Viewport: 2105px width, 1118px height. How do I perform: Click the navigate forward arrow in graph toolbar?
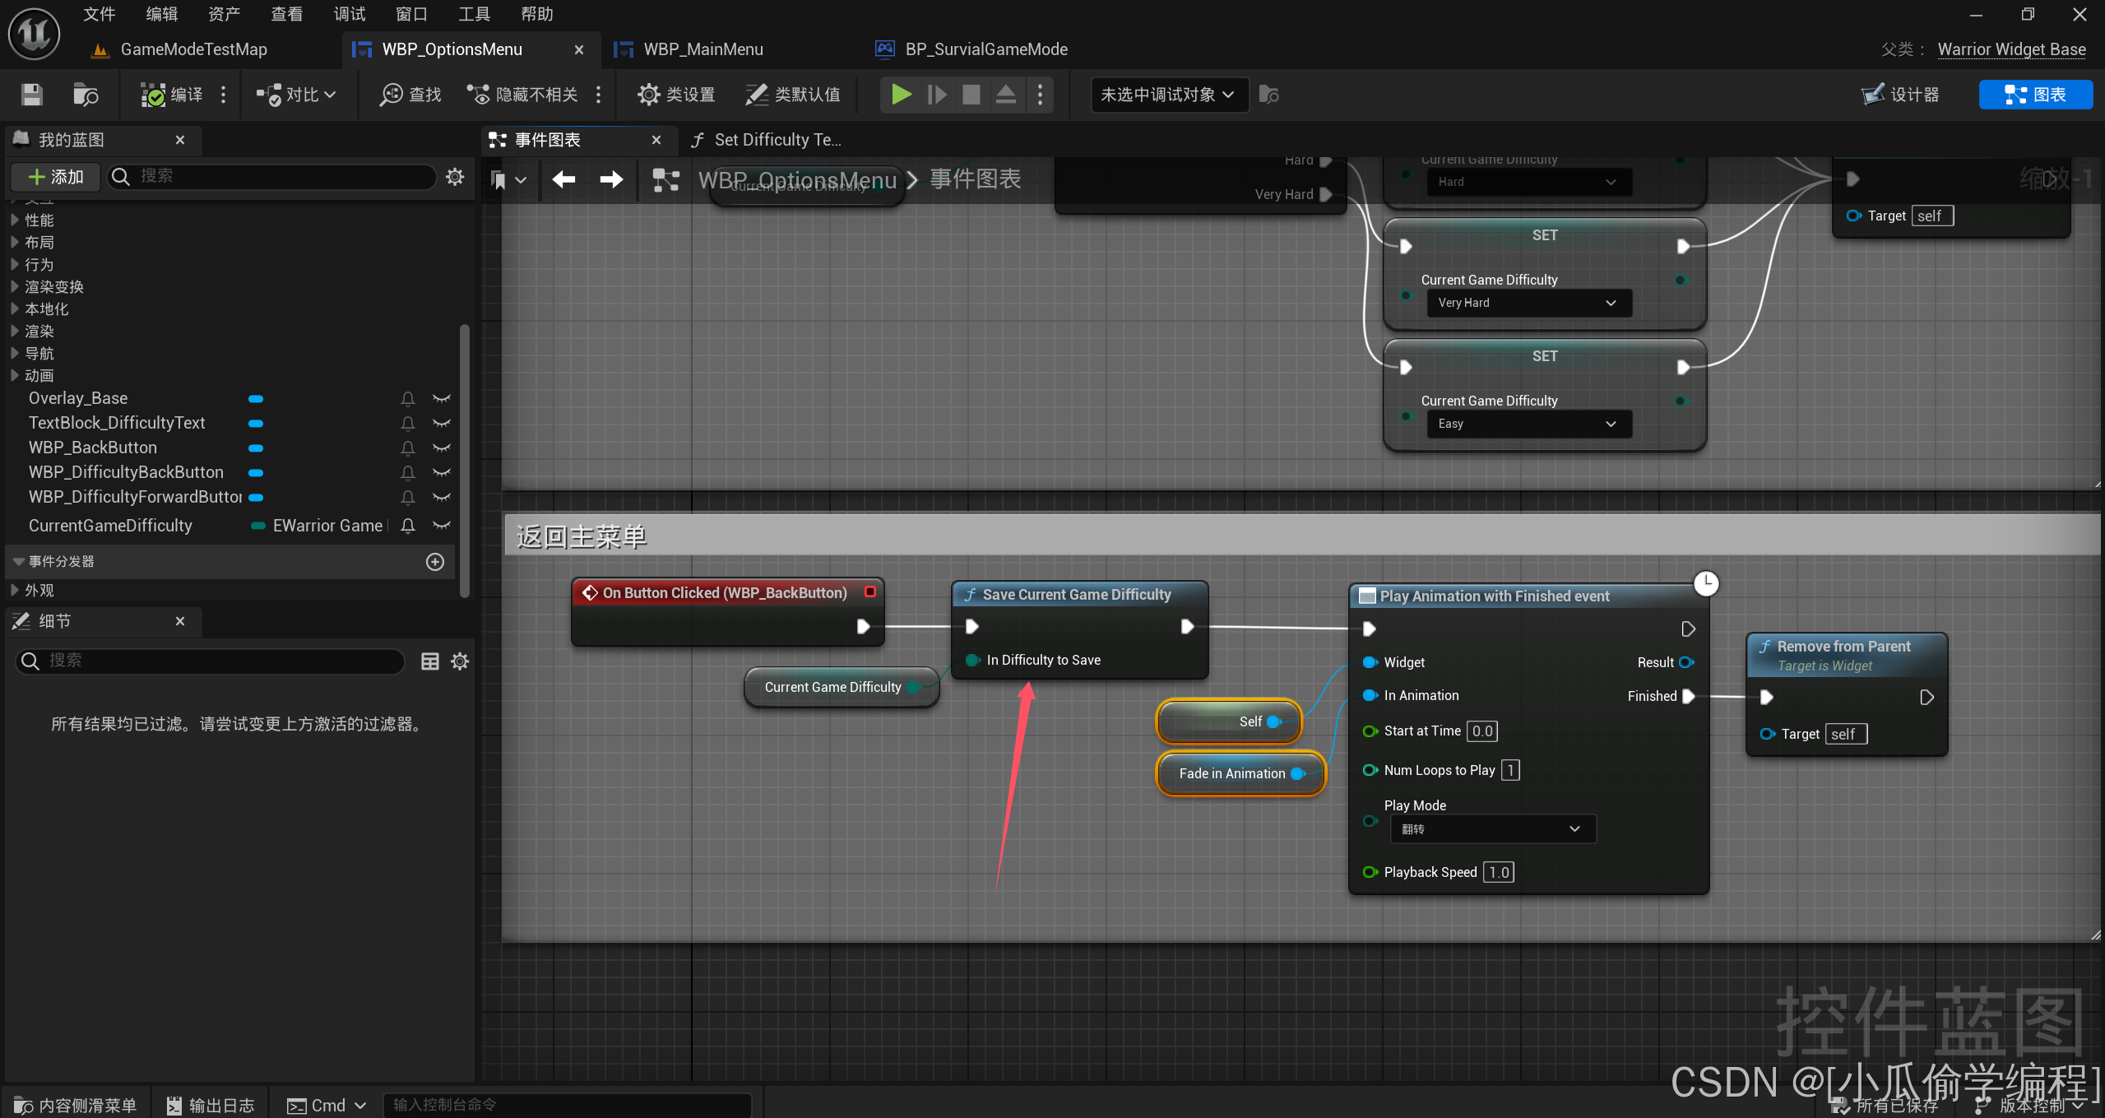pos(610,179)
